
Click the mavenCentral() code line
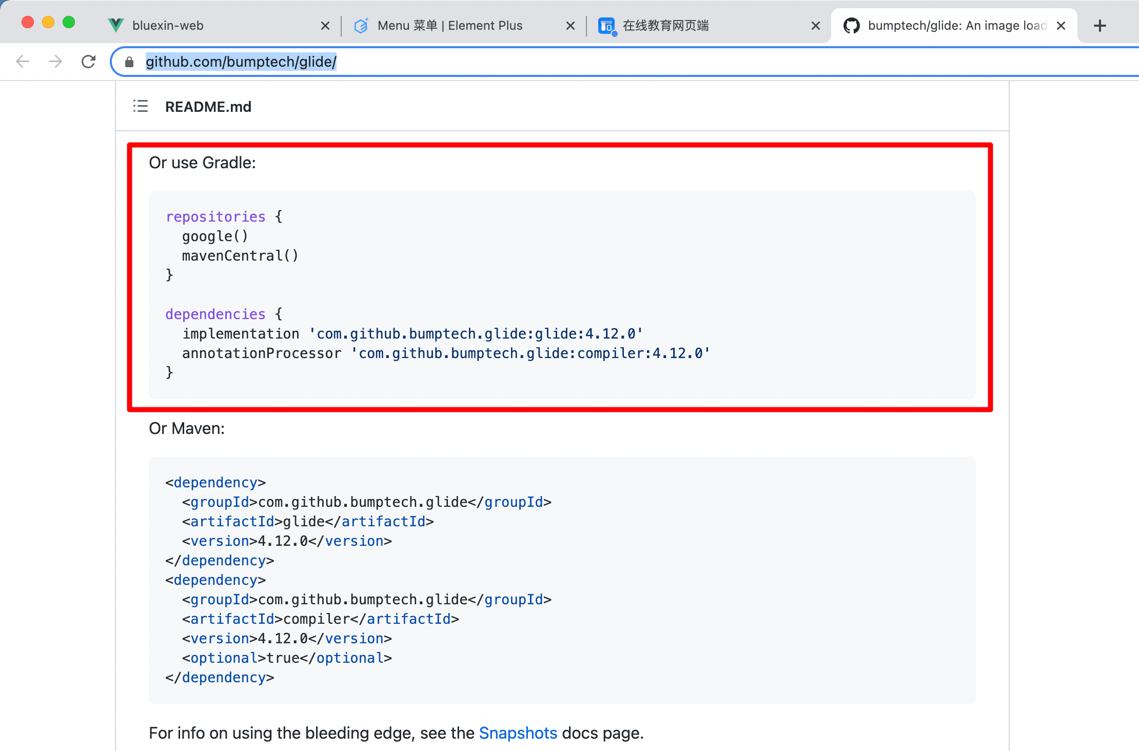[x=240, y=255]
